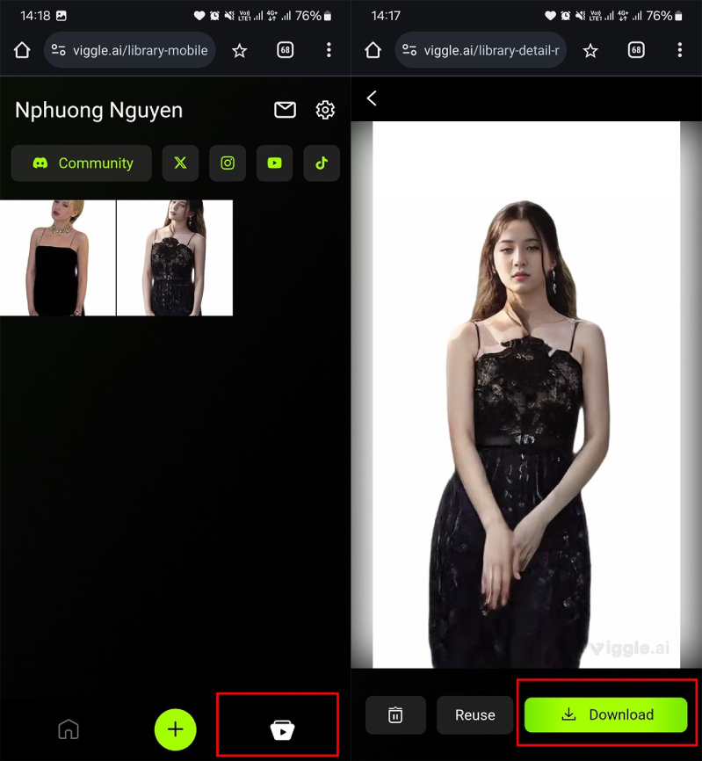Tap the video preview of woman in black dress
Viewport: 702px width, 761px height.
click(x=526, y=395)
